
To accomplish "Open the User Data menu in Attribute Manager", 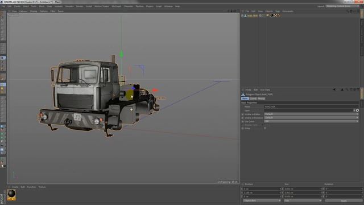I will point(265,90).
